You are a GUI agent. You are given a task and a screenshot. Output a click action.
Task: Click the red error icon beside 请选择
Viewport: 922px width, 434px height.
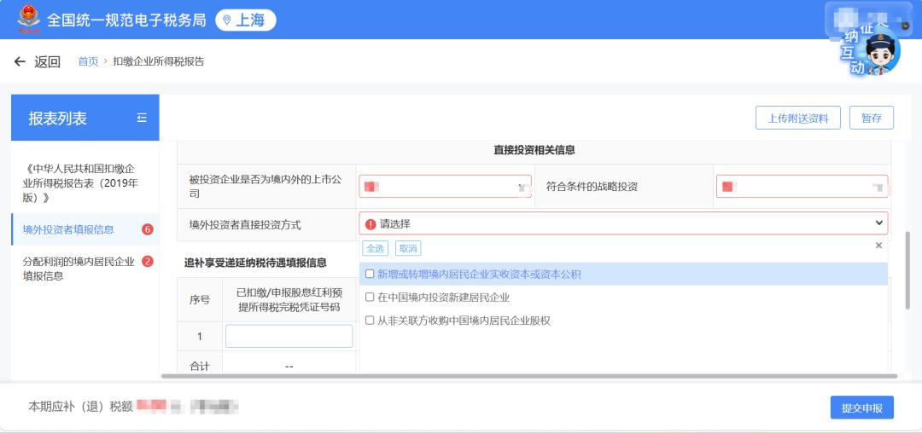(371, 224)
